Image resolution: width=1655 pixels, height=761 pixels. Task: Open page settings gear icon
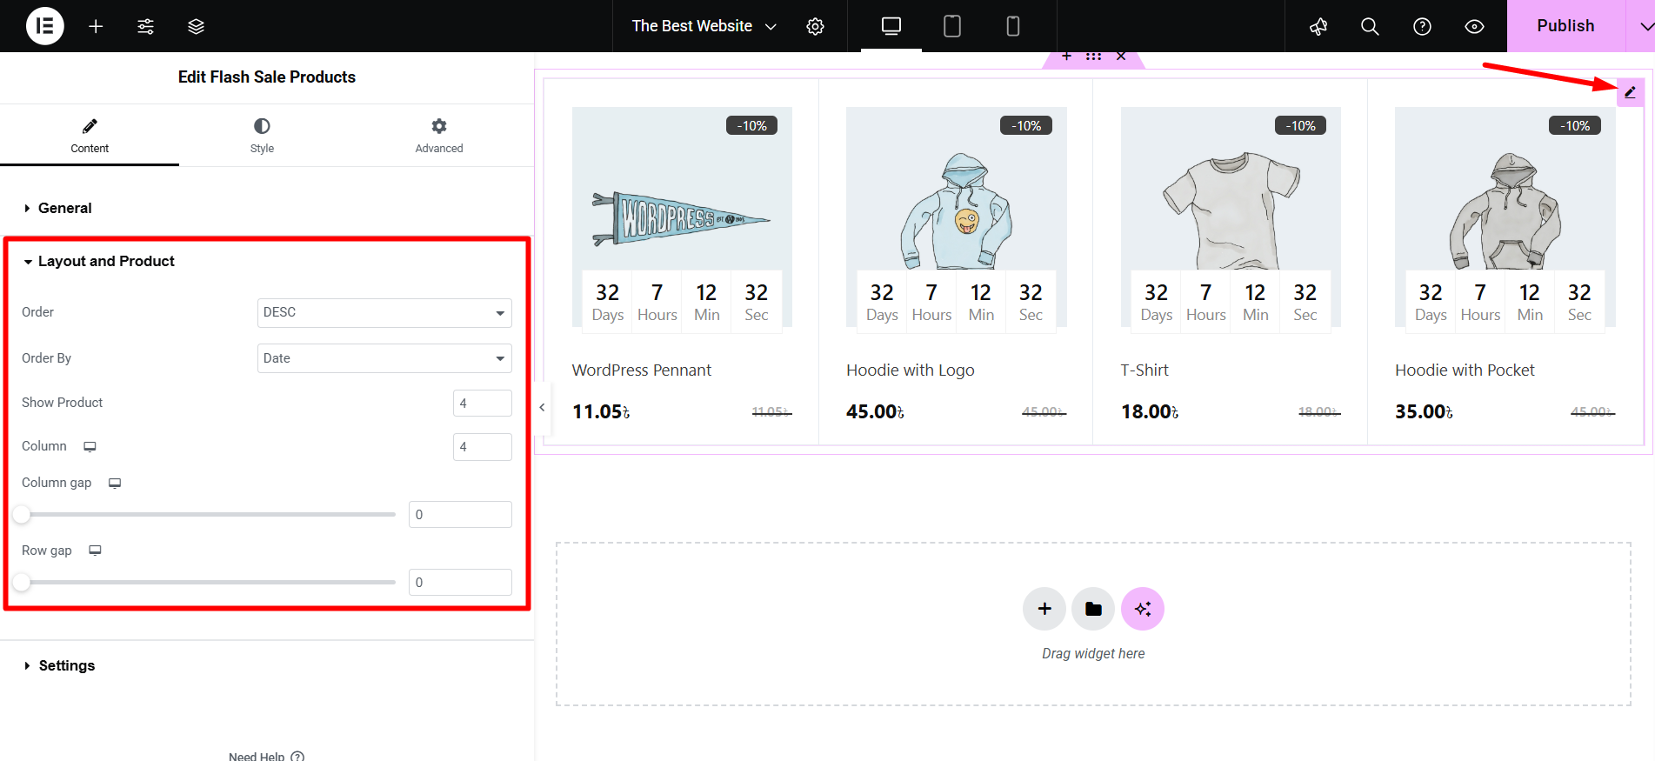point(815,26)
